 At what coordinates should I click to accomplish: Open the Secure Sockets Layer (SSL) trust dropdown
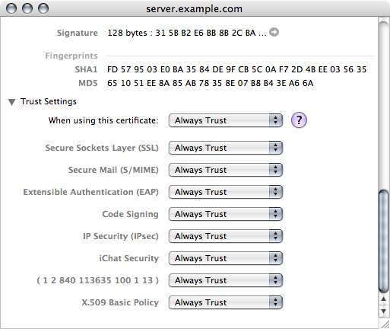coord(226,148)
